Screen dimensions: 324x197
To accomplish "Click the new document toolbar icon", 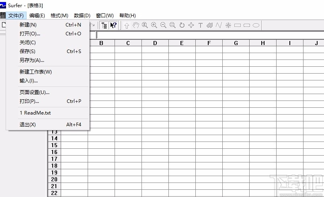I will click(4, 25).
